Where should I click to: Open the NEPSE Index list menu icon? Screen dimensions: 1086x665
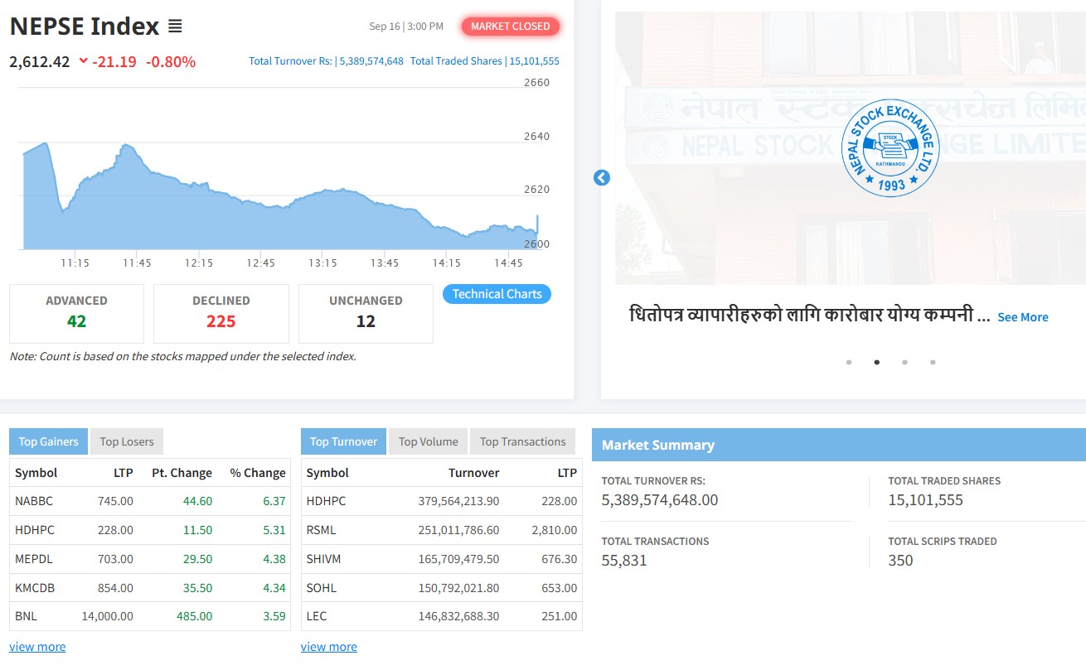[175, 27]
